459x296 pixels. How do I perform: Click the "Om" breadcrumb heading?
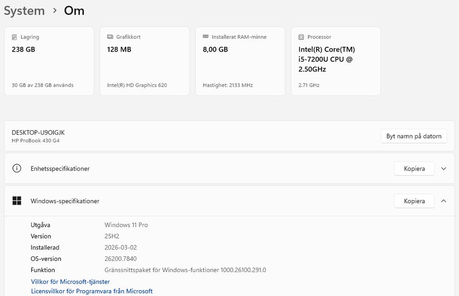(x=74, y=11)
